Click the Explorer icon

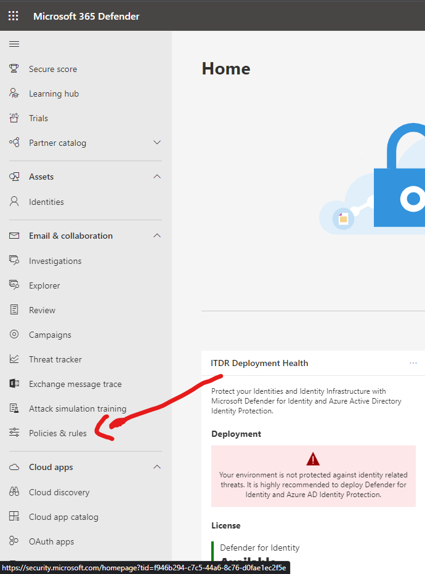(x=14, y=285)
